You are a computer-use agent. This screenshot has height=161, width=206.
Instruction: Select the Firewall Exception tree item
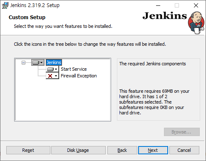pyautogui.click(x=79, y=76)
